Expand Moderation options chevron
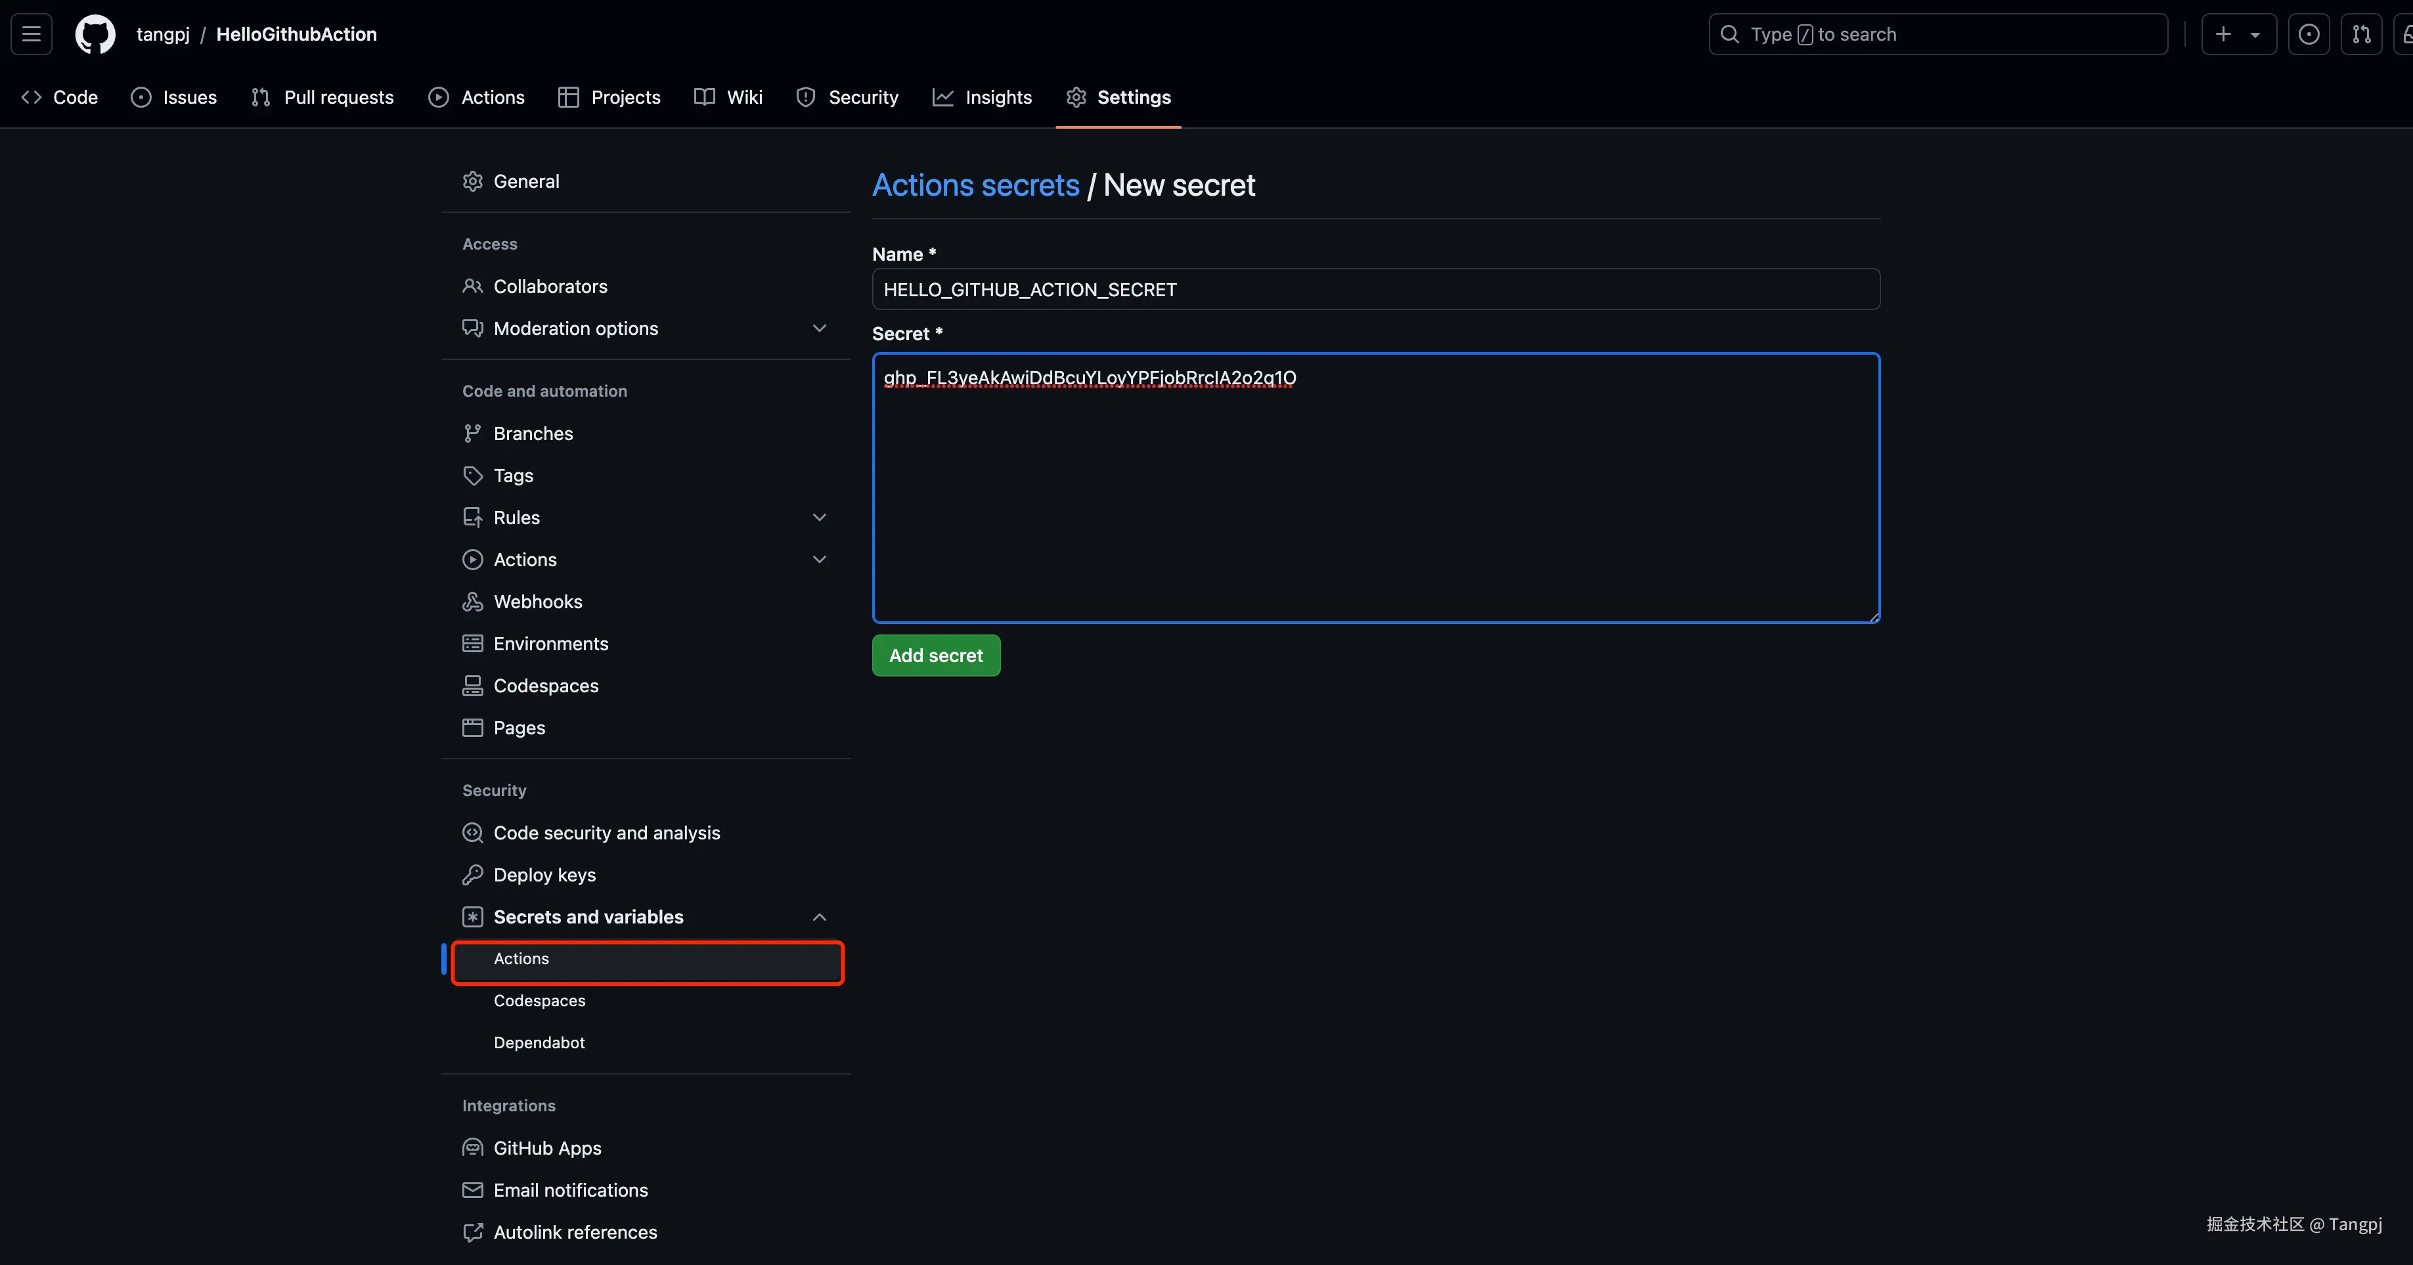This screenshot has height=1265, width=2413. tap(819, 328)
